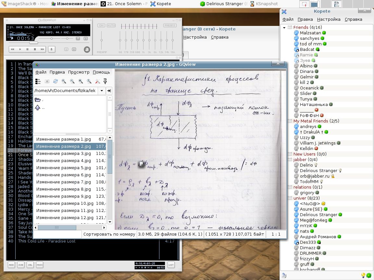
Task: Click the zoom out magnifier in GQview
Action: coord(72,81)
